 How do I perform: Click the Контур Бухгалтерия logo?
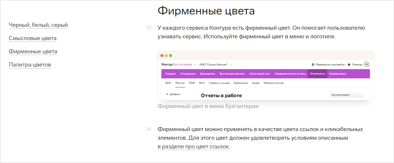coord(177,65)
